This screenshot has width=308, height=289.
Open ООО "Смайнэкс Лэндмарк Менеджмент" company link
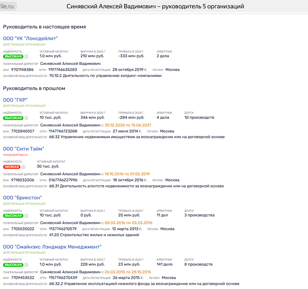pos(52,247)
